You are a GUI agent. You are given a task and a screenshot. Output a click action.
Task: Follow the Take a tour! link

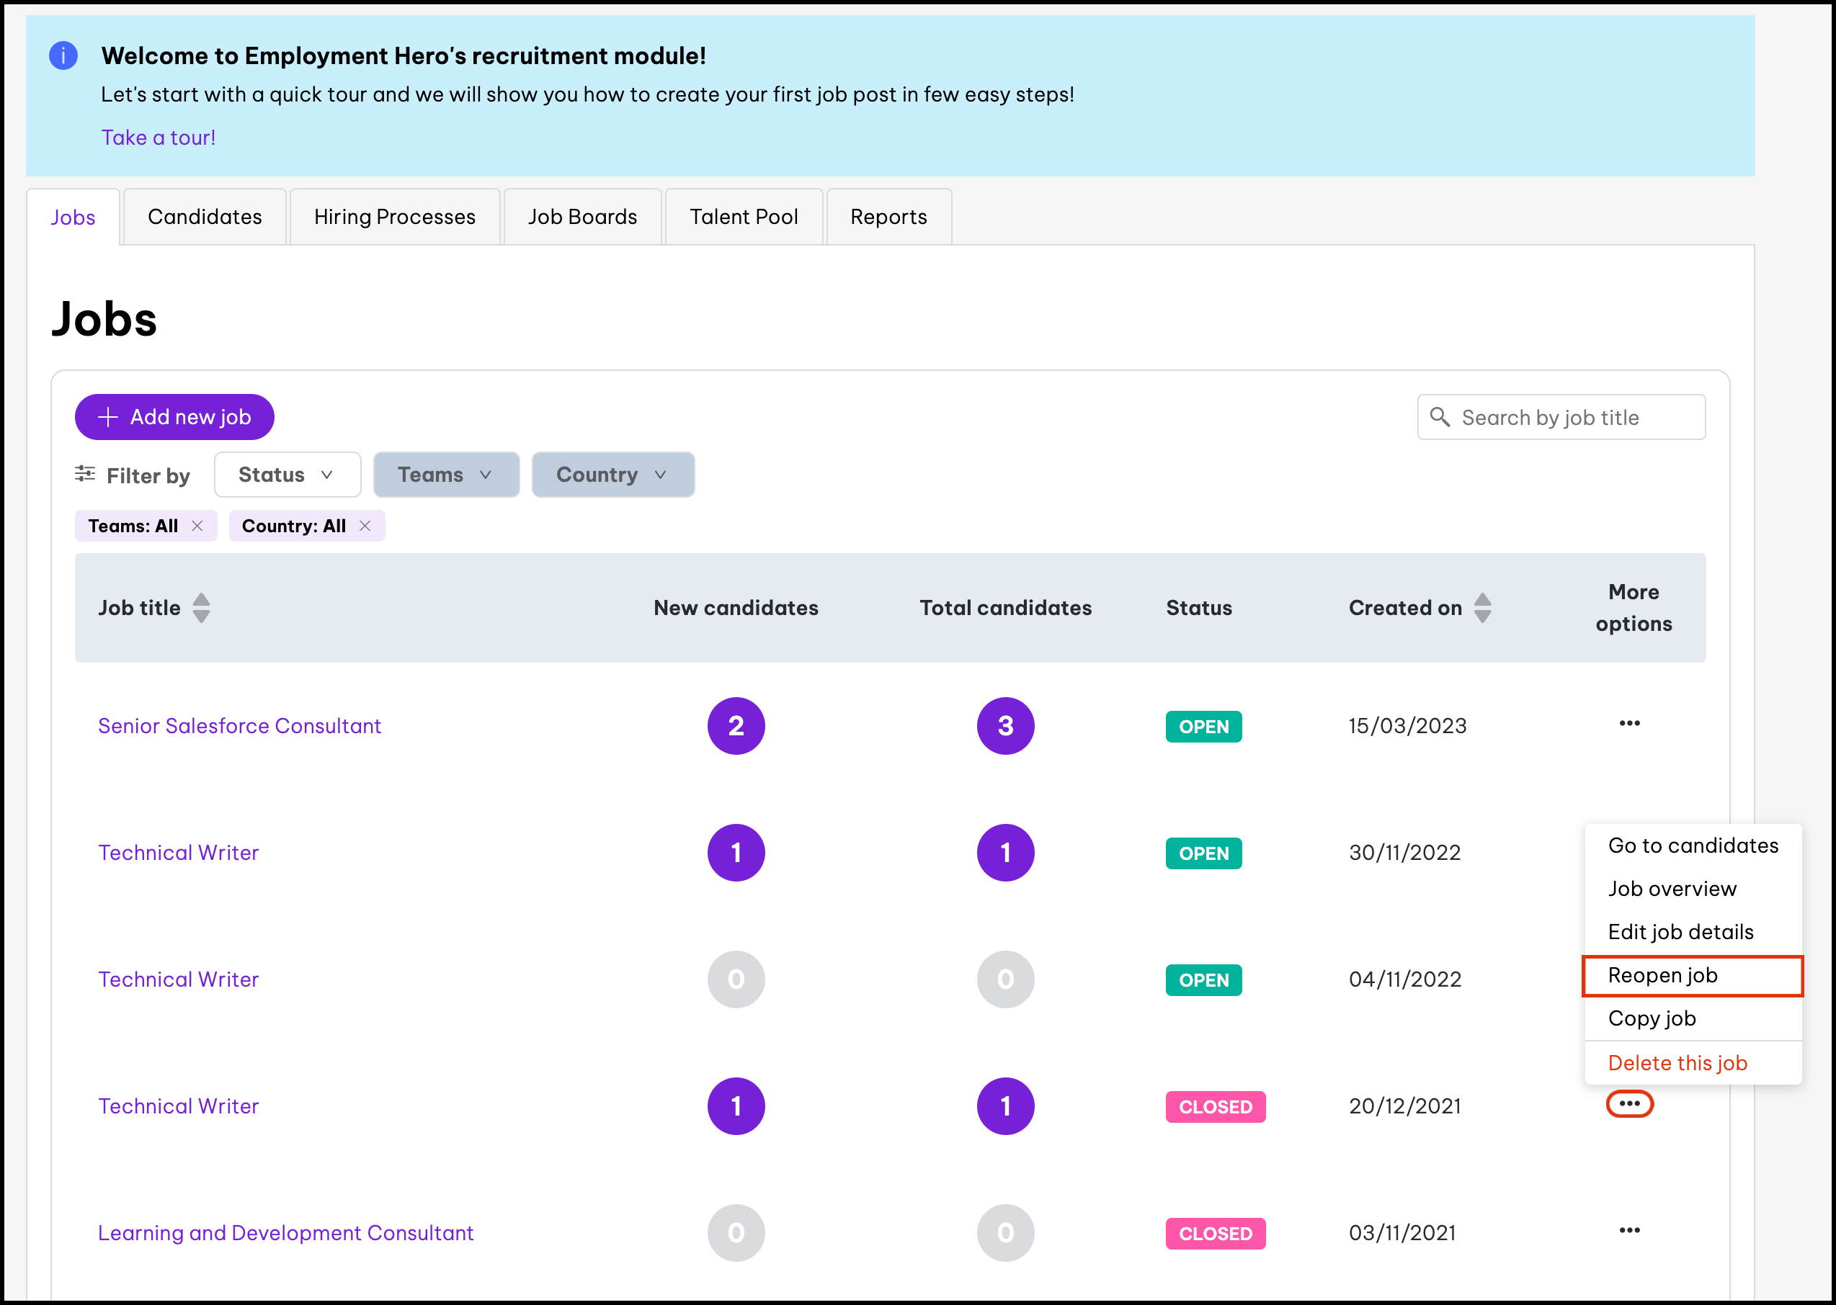[x=159, y=138]
